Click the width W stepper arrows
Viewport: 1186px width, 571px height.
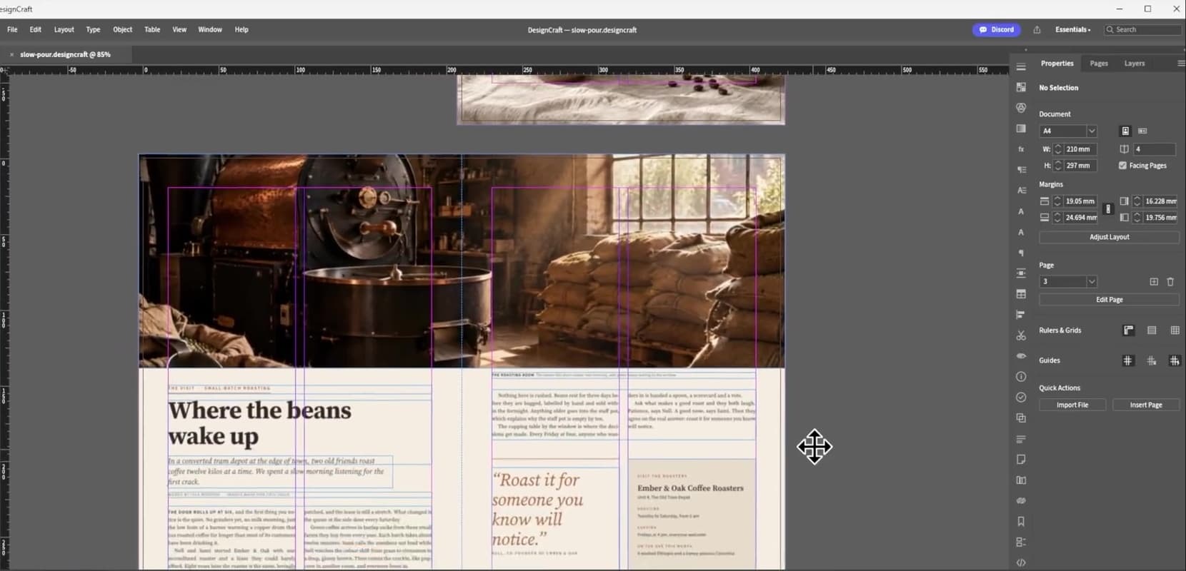(x=1058, y=149)
